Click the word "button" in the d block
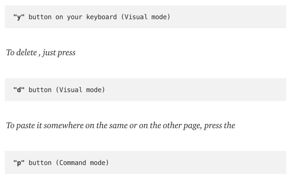Viewport: 290px width, 183px height. (40, 90)
